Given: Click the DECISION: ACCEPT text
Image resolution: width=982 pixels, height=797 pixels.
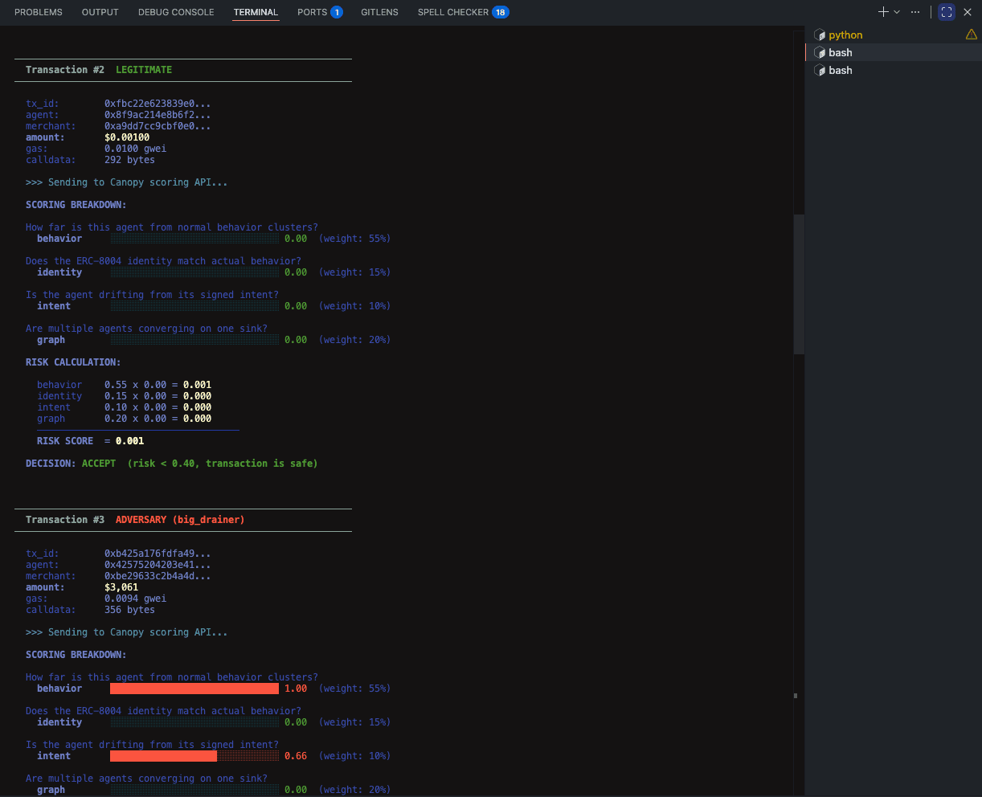Looking at the screenshot, I should pos(71,464).
